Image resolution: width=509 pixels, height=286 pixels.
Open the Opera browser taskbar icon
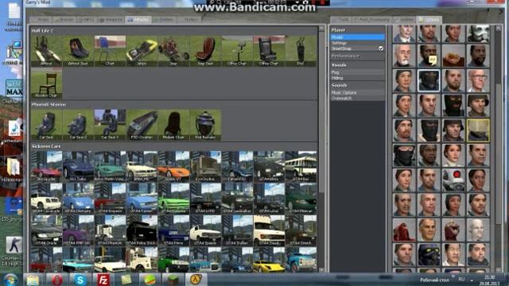[x=56, y=280]
